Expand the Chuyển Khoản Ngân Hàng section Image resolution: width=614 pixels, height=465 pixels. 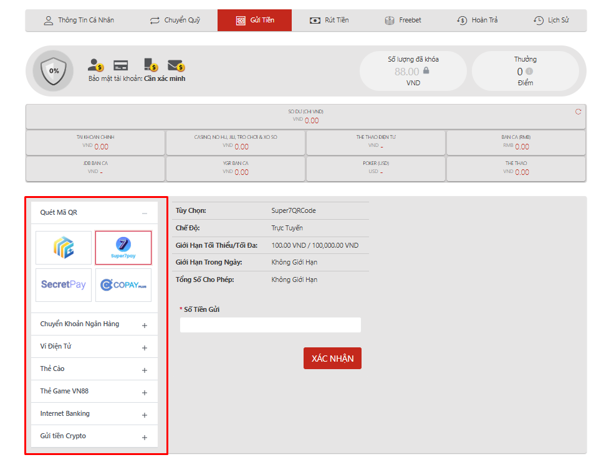click(94, 324)
